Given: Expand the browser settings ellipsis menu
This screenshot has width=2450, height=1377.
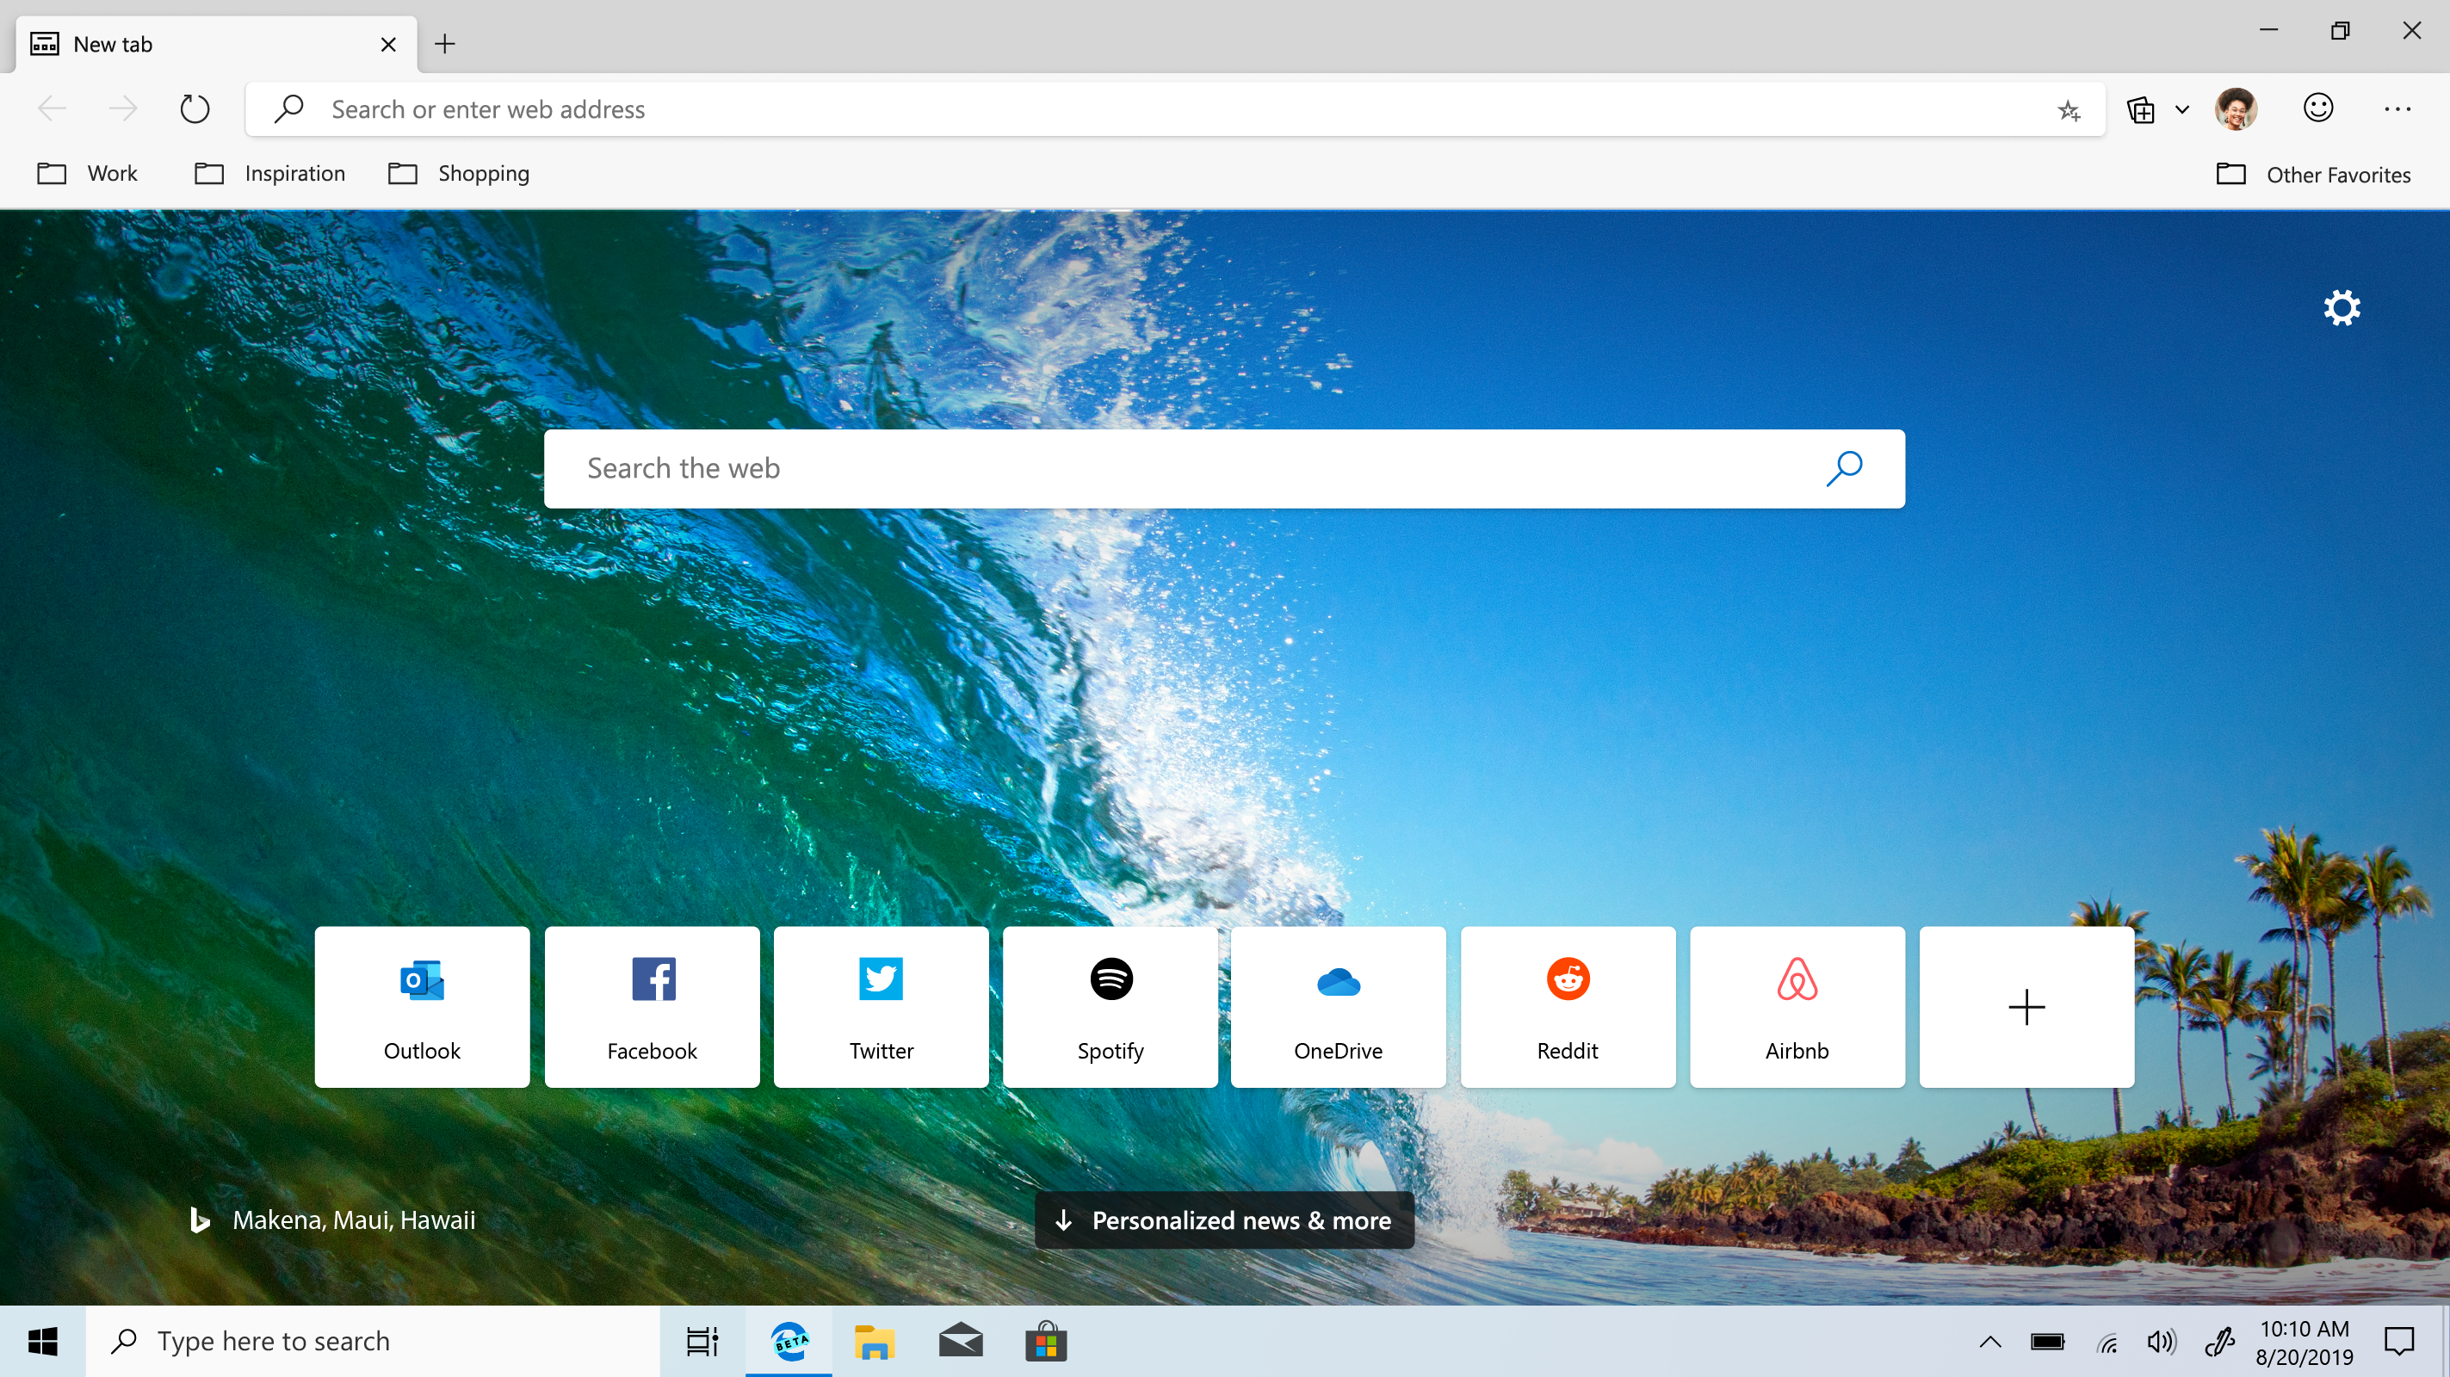Looking at the screenshot, I should (2396, 106).
